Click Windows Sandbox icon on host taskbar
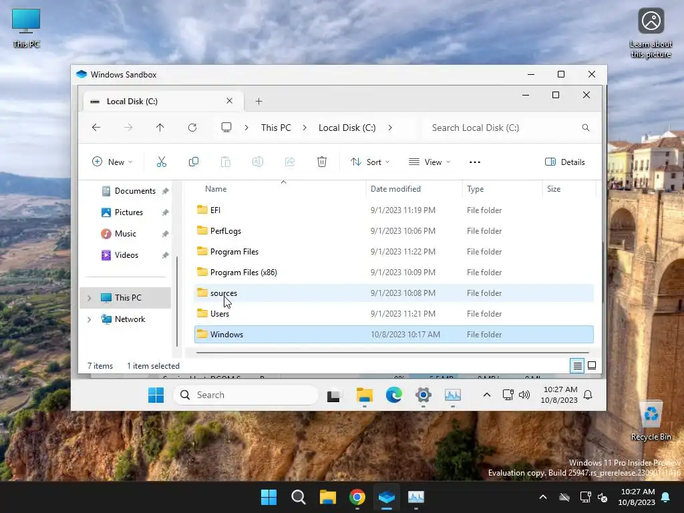684x513 pixels. [387, 497]
